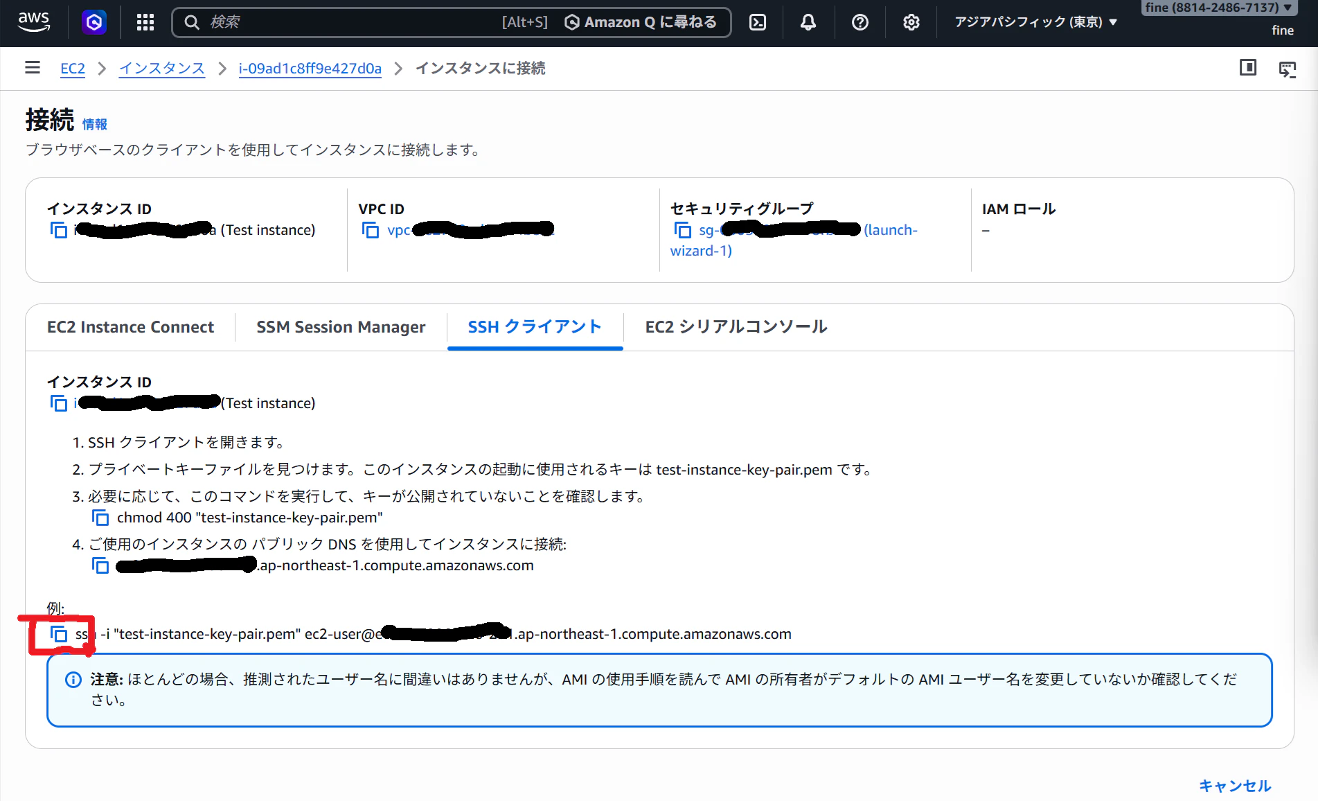Open the services grid menu

tap(145, 22)
